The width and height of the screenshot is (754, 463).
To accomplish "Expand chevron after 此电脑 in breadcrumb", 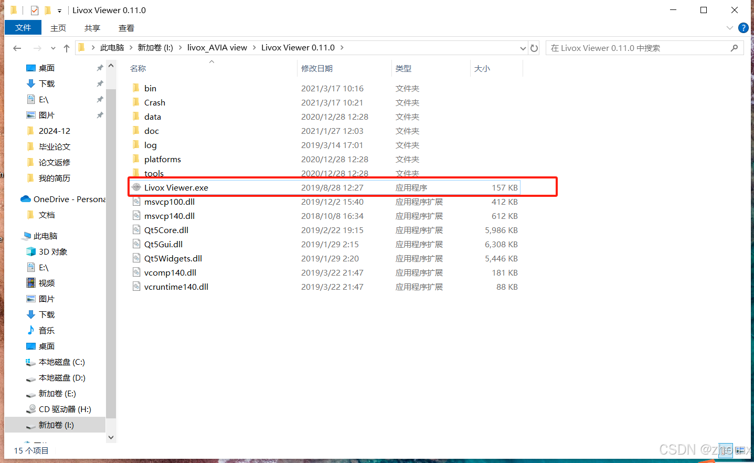I will coord(131,48).
